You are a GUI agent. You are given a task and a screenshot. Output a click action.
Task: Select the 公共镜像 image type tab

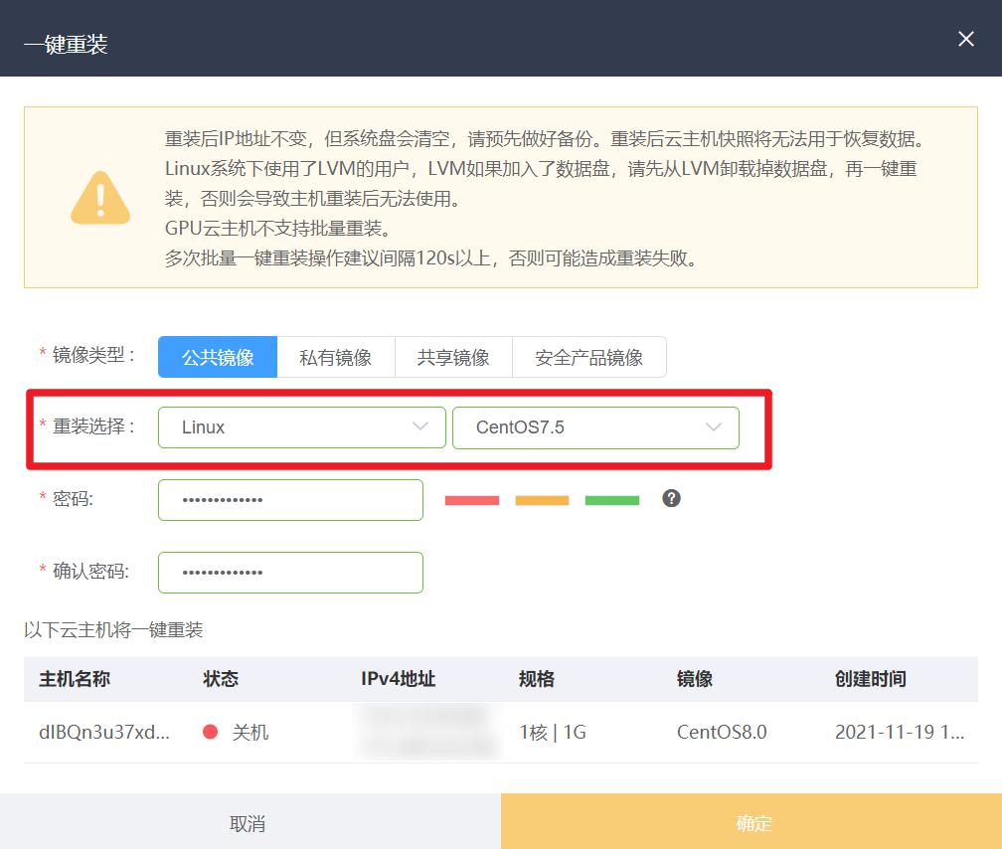pyautogui.click(x=218, y=357)
